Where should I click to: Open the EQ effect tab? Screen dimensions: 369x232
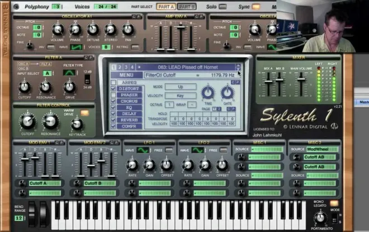[x=129, y=107]
